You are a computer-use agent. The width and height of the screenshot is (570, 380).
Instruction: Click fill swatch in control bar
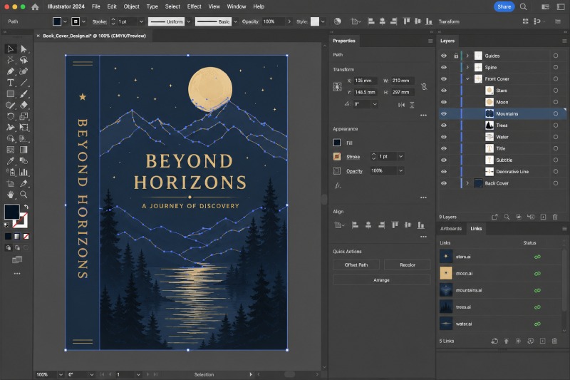pos(57,21)
